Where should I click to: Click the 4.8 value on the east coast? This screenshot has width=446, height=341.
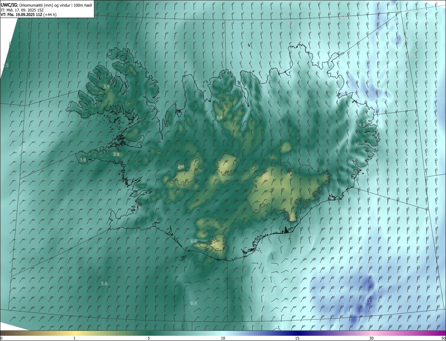tap(362, 125)
